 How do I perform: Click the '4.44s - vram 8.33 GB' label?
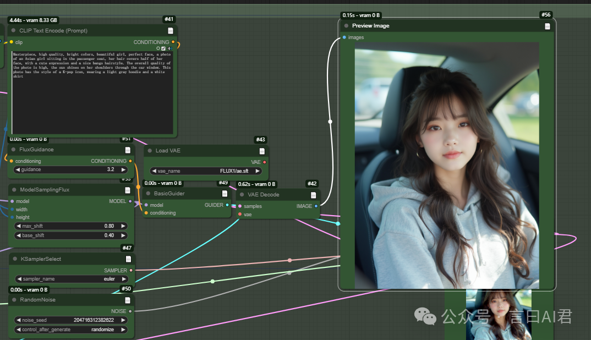(33, 20)
